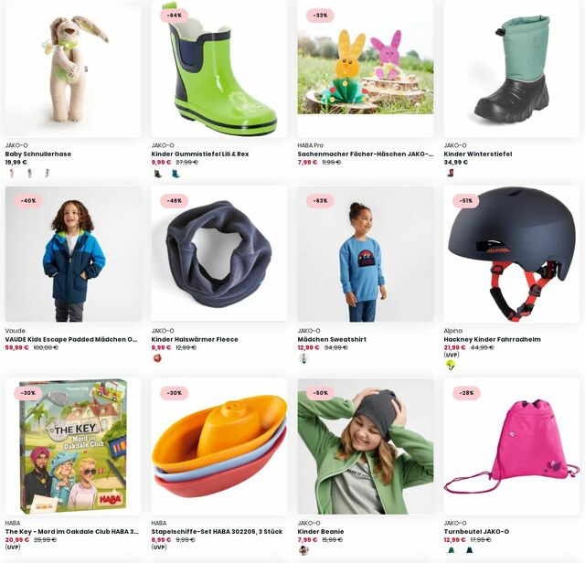Click the -50% badge on Kinder Beanie

click(x=321, y=393)
